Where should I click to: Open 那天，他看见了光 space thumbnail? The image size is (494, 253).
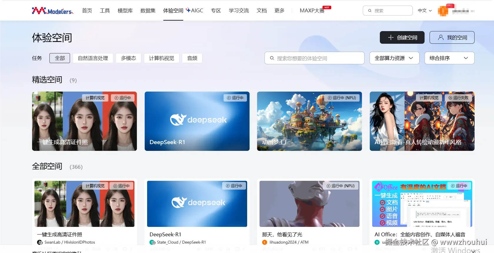pyautogui.click(x=310, y=204)
